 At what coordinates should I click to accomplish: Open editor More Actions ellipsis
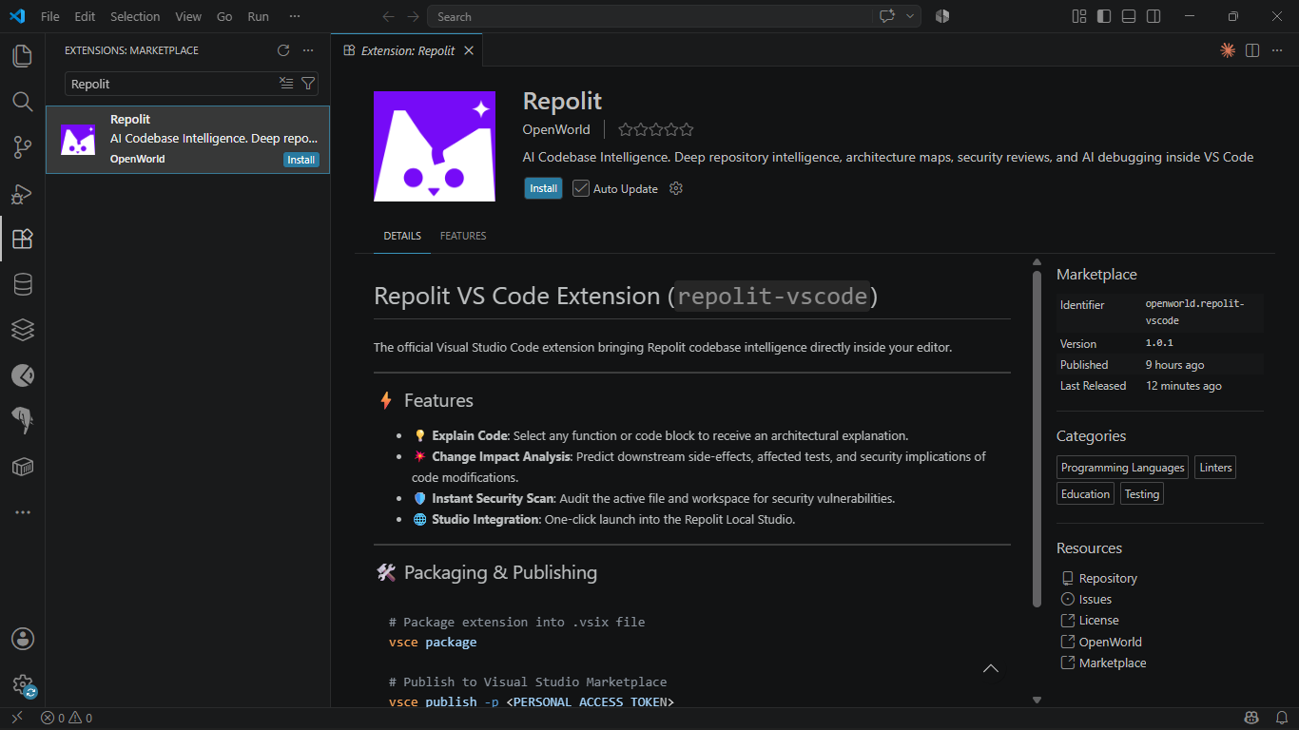pos(1278,50)
